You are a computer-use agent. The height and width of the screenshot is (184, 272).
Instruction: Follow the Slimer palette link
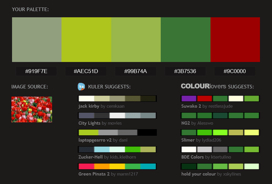(188, 140)
